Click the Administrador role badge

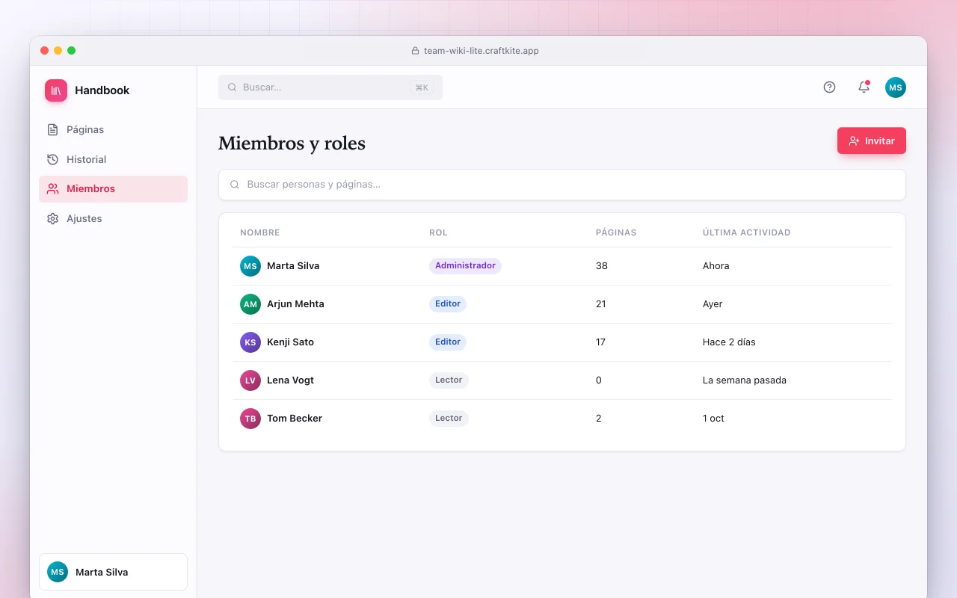465,266
